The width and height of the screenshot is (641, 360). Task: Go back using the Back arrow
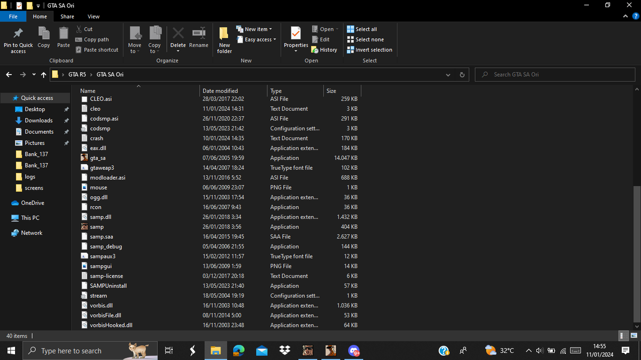[x=9, y=74]
